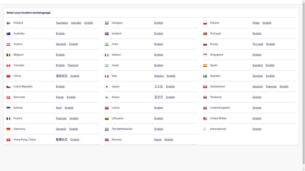The image size is (305, 171).
Task: Click the vertical scrollbar on right edge
Action: coord(303,85)
